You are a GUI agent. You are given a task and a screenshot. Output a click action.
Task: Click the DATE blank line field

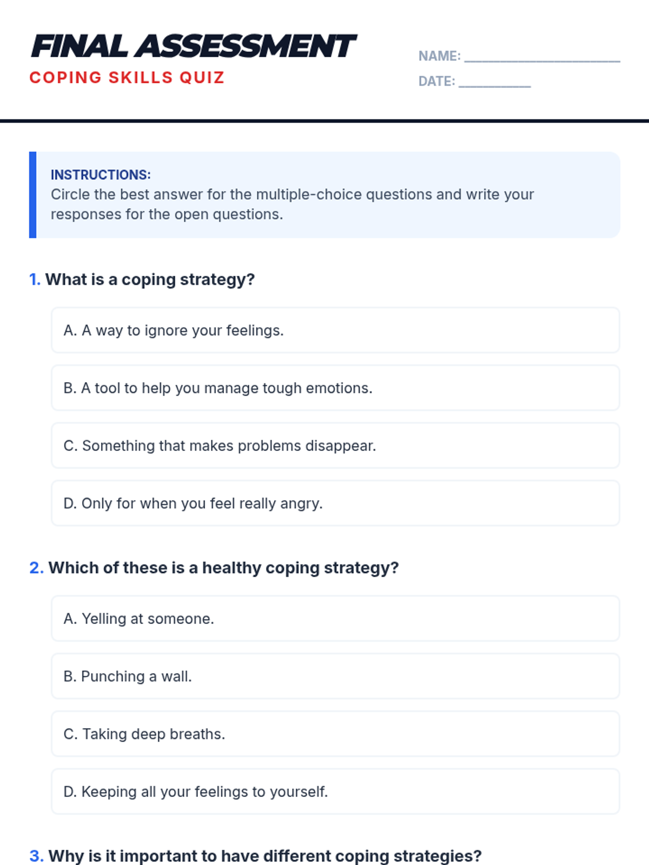494,82
